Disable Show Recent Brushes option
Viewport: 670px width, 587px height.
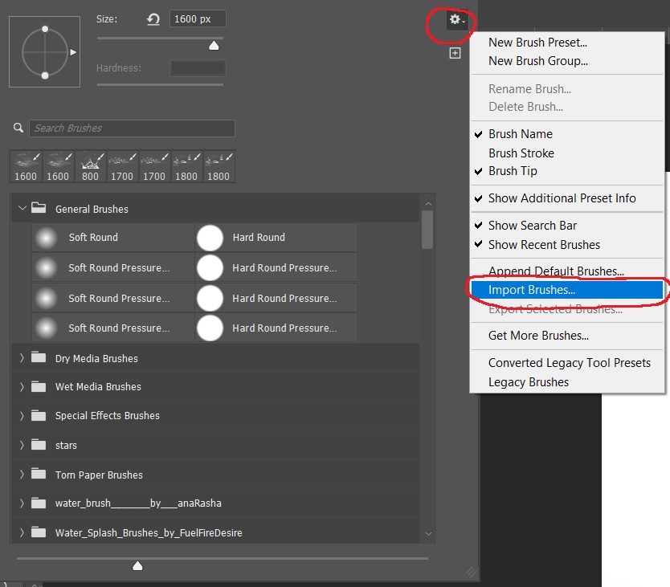pyautogui.click(x=544, y=245)
